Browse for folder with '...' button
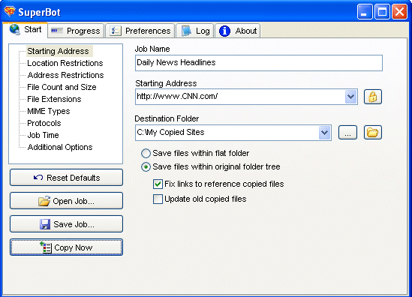 pyautogui.click(x=347, y=132)
